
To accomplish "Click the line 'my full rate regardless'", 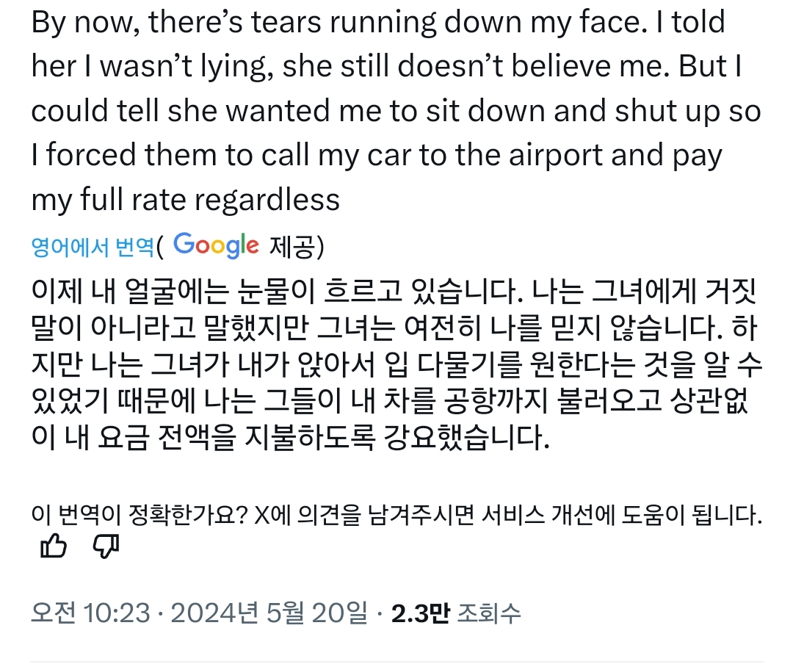I will pyautogui.click(x=185, y=199).
